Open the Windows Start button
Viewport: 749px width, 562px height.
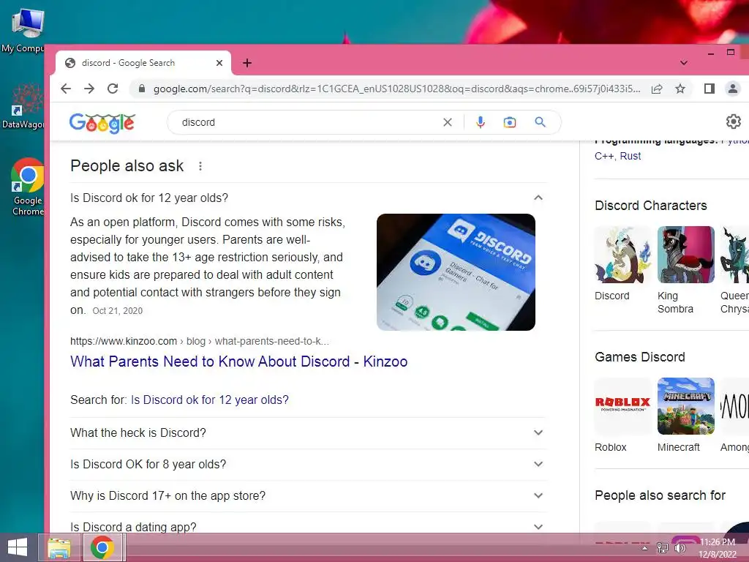click(x=18, y=547)
